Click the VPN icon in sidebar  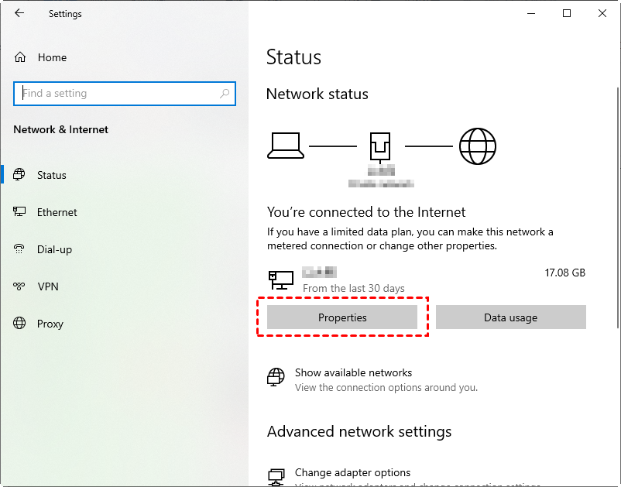20,286
